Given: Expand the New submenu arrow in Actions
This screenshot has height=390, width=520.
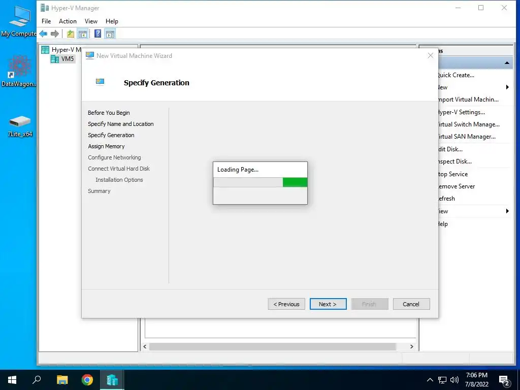Looking at the screenshot, I should (x=507, y=87).
